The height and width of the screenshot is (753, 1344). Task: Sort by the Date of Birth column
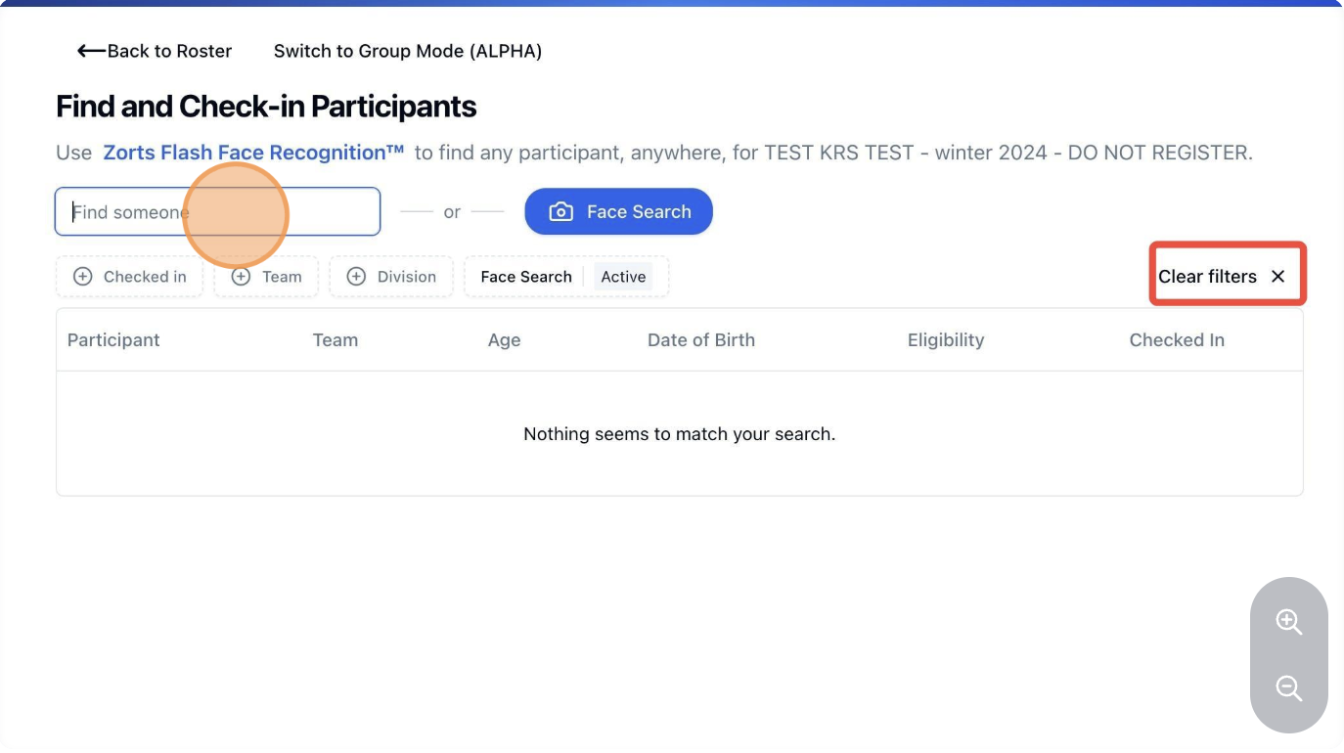tap(700, 340)
